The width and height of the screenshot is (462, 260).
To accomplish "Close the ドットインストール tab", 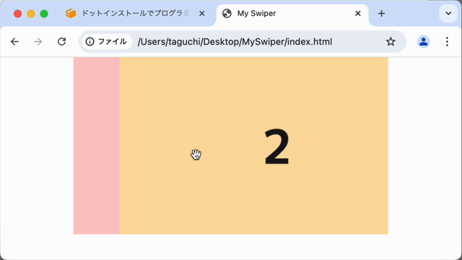I will click(x=202, y=14).
